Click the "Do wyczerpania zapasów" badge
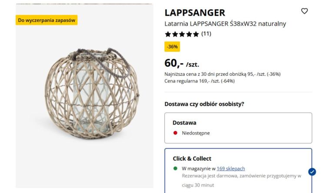Screen dimensions: 330x193 (x=47, y=20)
